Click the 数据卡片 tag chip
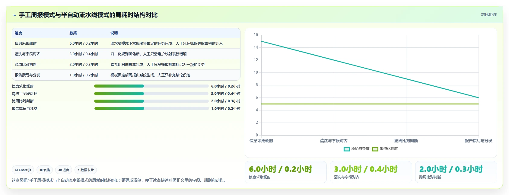The height and width of the screenshot is (195, 509). coord(86,170)
